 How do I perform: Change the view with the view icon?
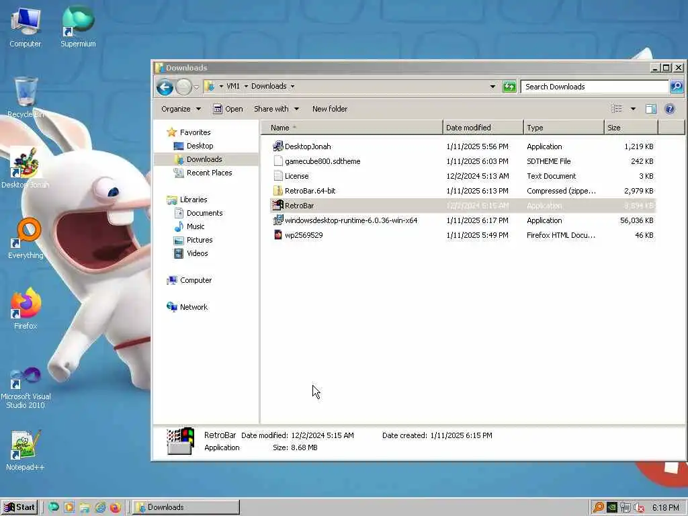click(617, 109)
